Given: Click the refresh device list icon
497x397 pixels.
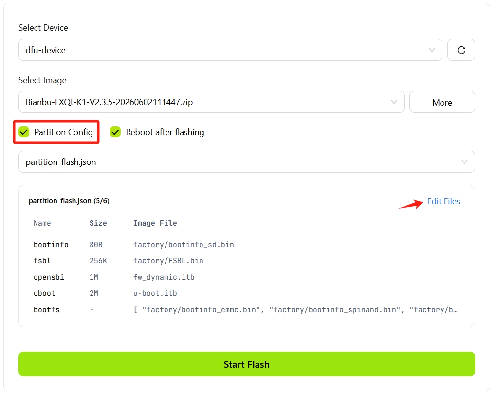Looking at the screenshot, I should click(461, 50).
